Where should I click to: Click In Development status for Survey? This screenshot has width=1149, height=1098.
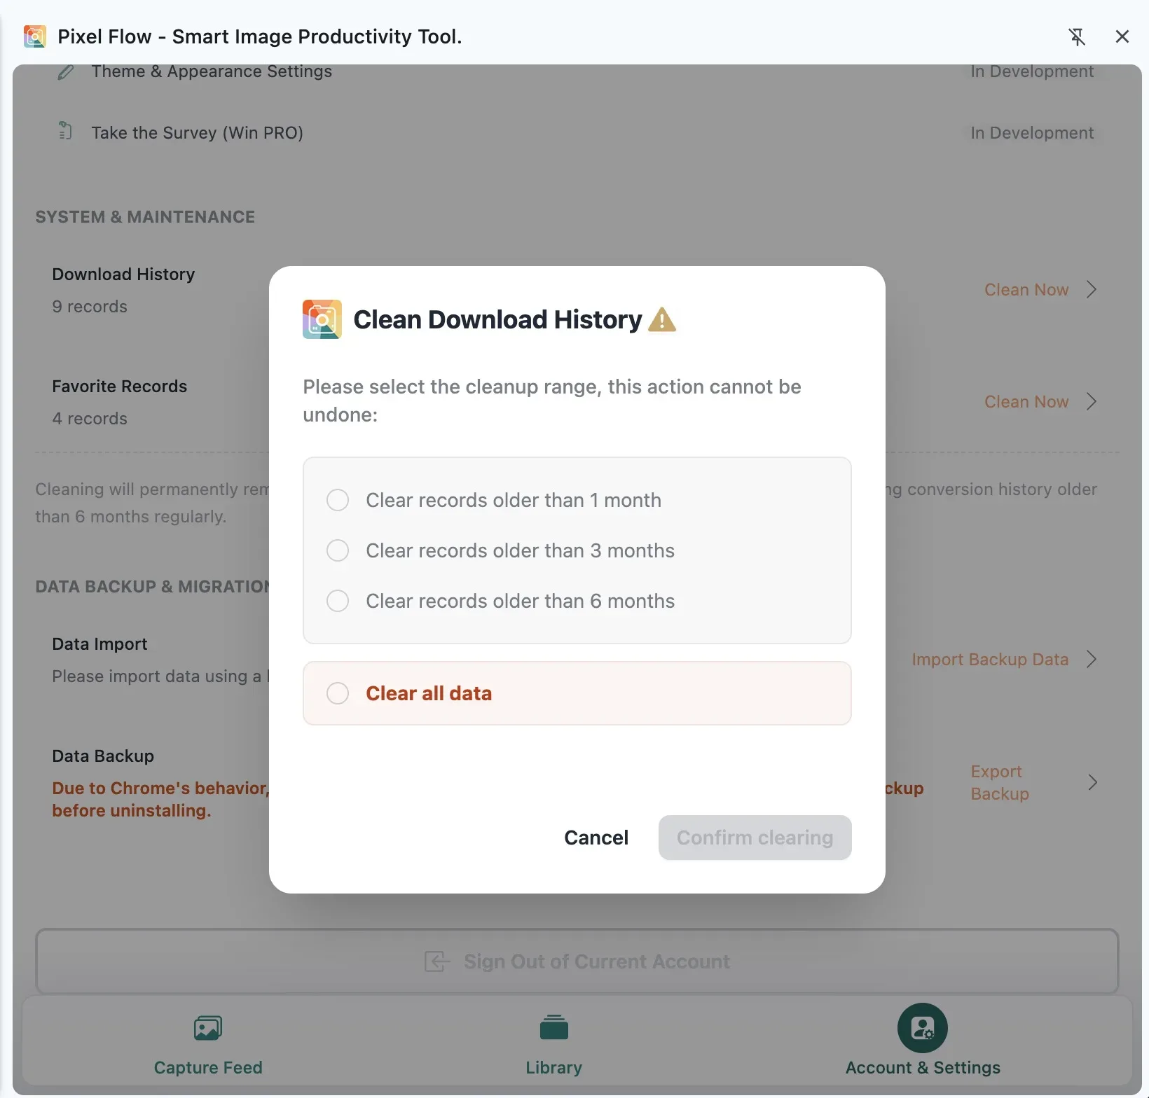[x=1032, y=133]
